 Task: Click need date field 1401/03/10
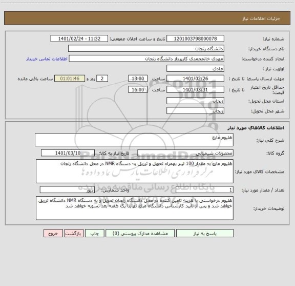(68, 153)
